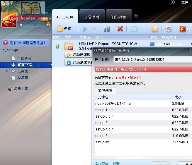Click the BT folder task icon
The width and height of the screenshot is (192, 165).
click(x=69, y=46)
